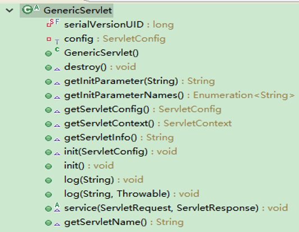Collapse the GenericServlet class node
Viewport: 299px width, 232px height.
point(10,10)
